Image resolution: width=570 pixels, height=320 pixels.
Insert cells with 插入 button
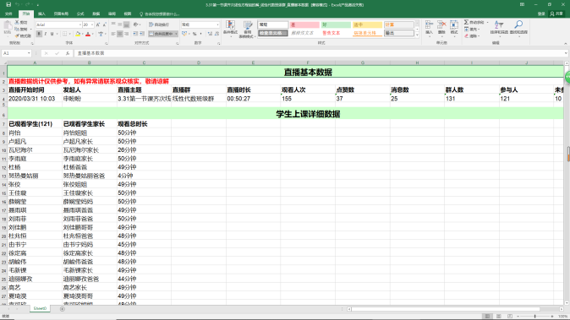[429, 28]
